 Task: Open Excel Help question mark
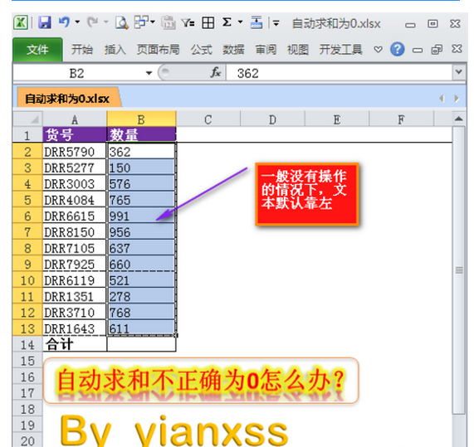pyautogui.click(x=398, y=49)
